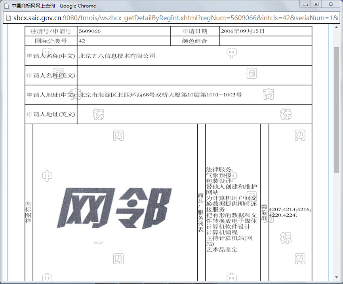343x284 pixels.
Task: Click the 包装设计 service entry
Action: click(219, 181)
